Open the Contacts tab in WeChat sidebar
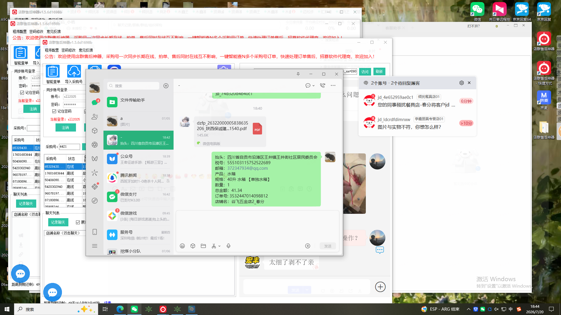 point(95,117)
